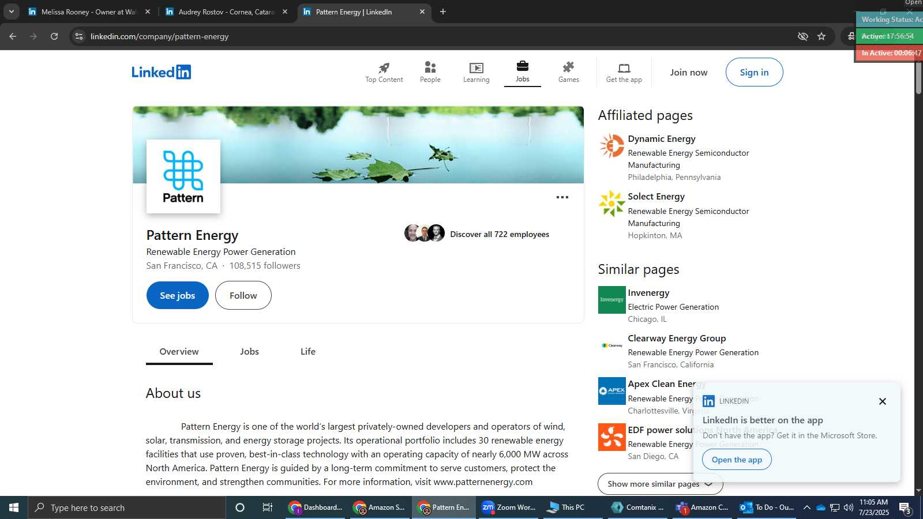923x519 pixels.
Task: Open the tab search dropdown arrow
Action: pyautogui.click(x=11, y=12)
